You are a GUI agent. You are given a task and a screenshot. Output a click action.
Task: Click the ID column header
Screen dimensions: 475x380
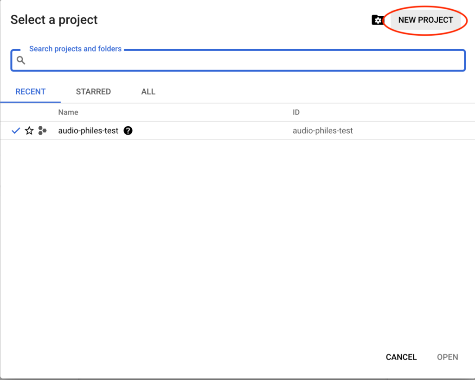[x=296, y=112]
